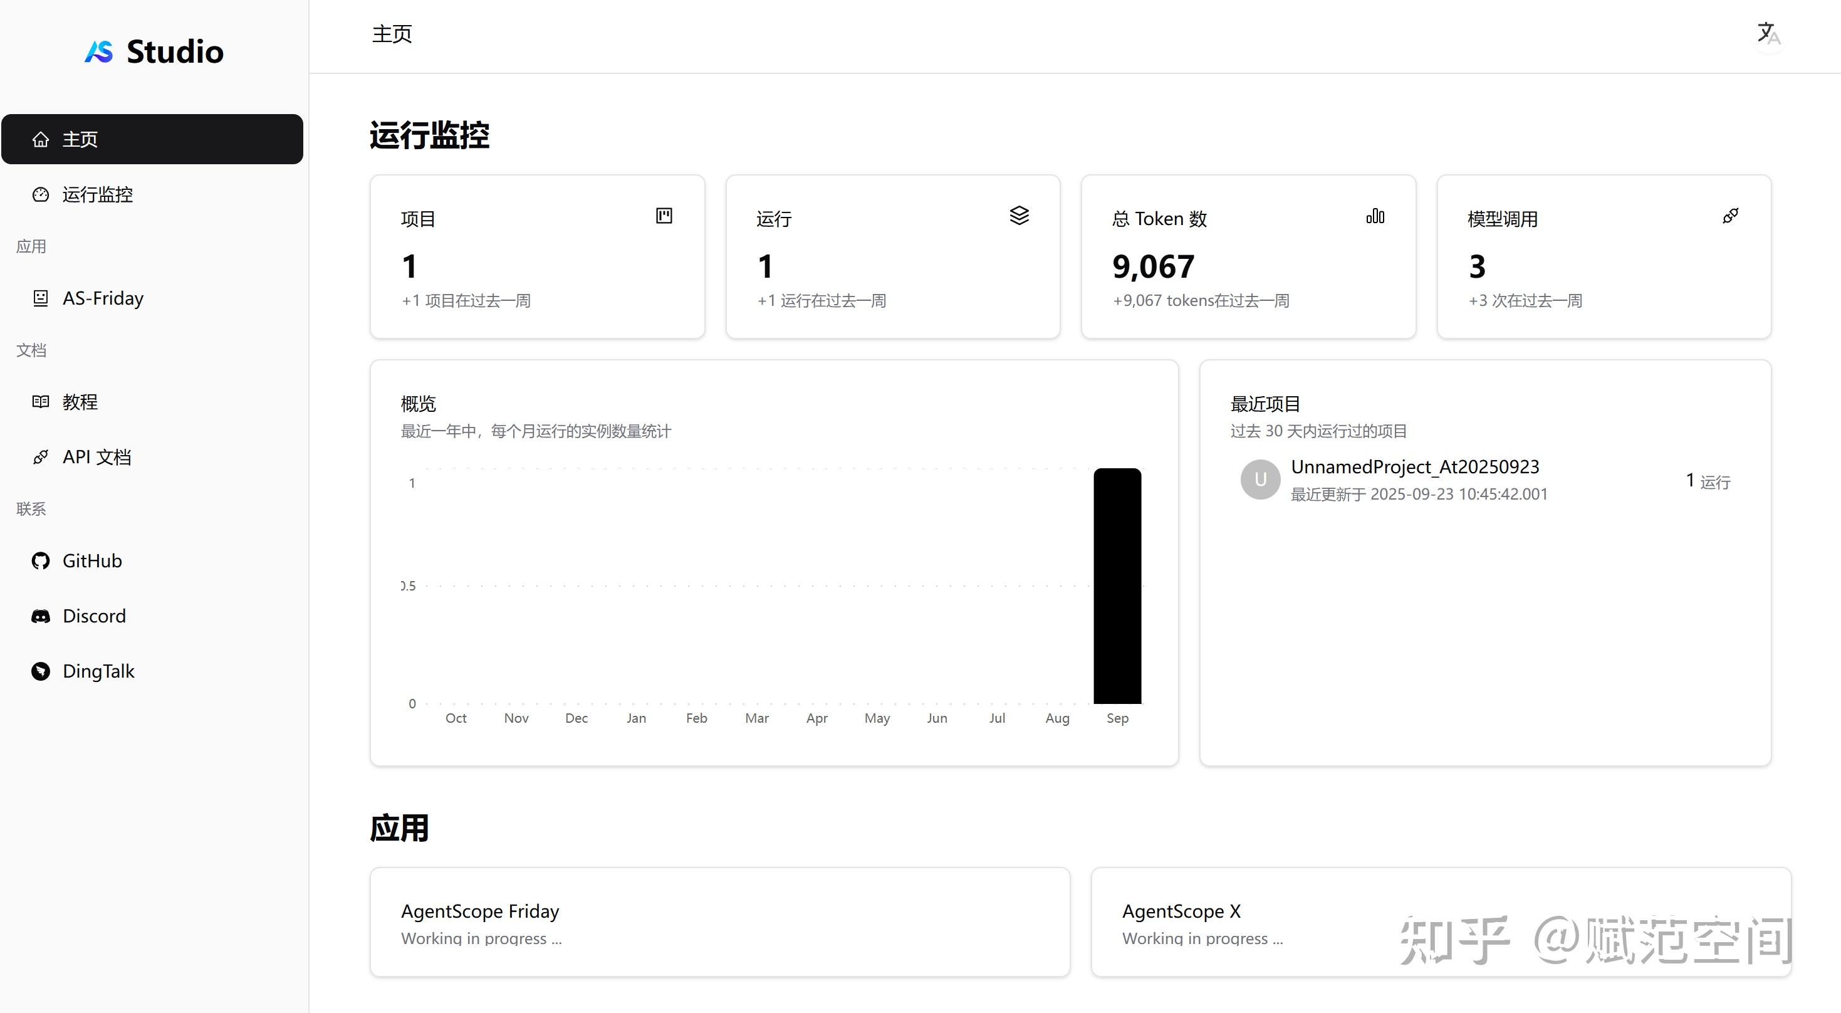Image resolution: width=1841 pixels, height=1013 pixels.
Task: Click the GitHub icon in sidebar
Action: click(x=41, y=560)
